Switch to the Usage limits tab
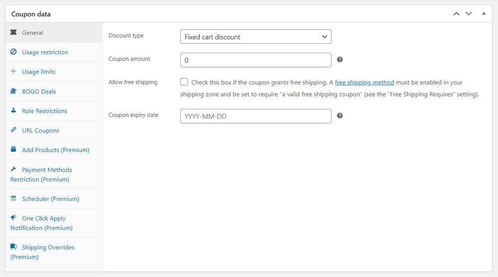The width and height of the screenshot is (498, 277). coord(38,72)
